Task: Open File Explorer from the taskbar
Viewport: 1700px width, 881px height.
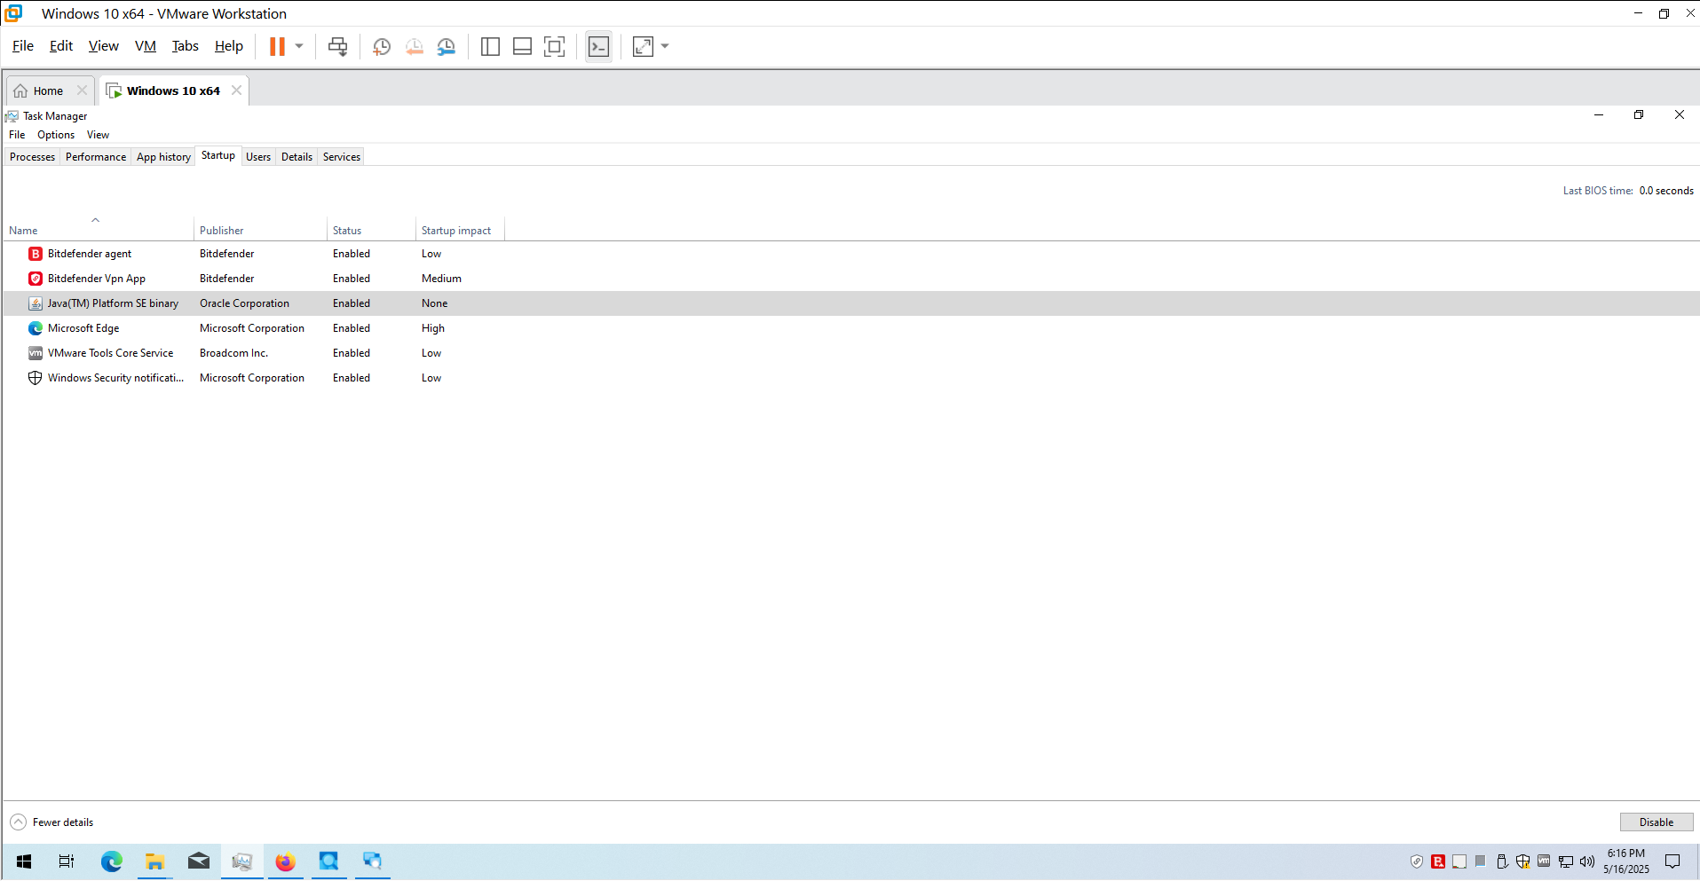Action: [155, 861]
